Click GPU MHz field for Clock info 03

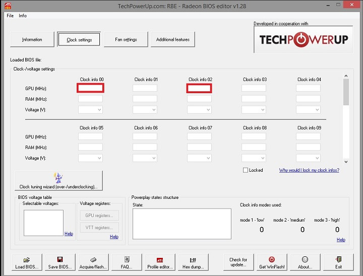(254, 88)
